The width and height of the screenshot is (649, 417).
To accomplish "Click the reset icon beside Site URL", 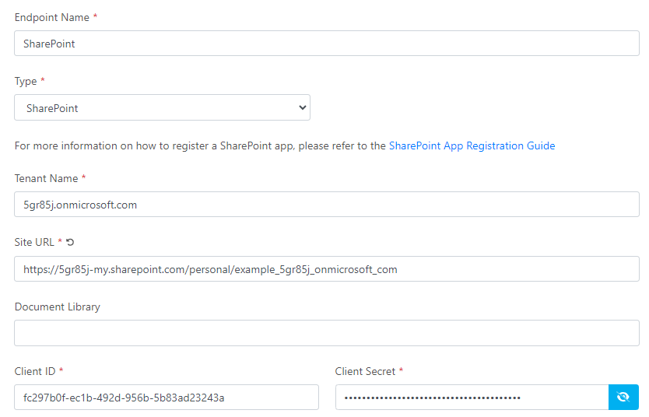I will [x=70, y=243].
